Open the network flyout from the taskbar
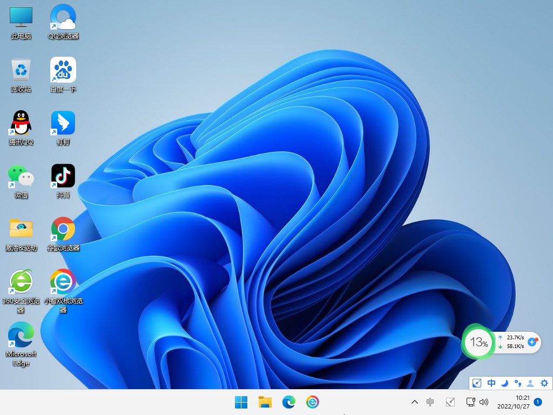553x415 pixels. point(470,402)
